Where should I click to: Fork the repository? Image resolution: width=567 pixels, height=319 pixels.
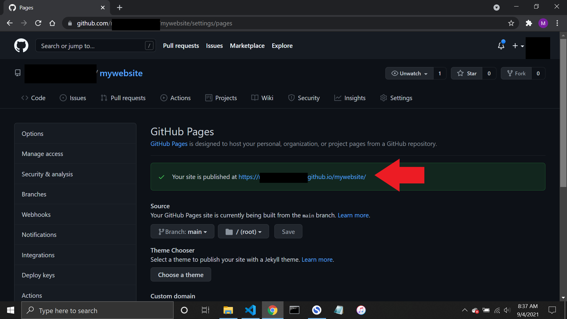[x=516, y=73]
